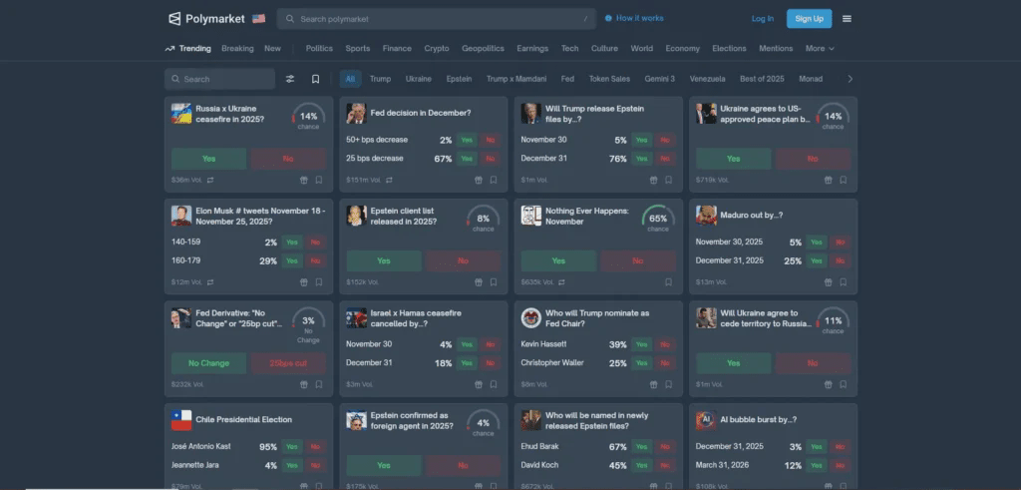
Task: Open the AI bubble burst by market title
Action: click(759, 420)
